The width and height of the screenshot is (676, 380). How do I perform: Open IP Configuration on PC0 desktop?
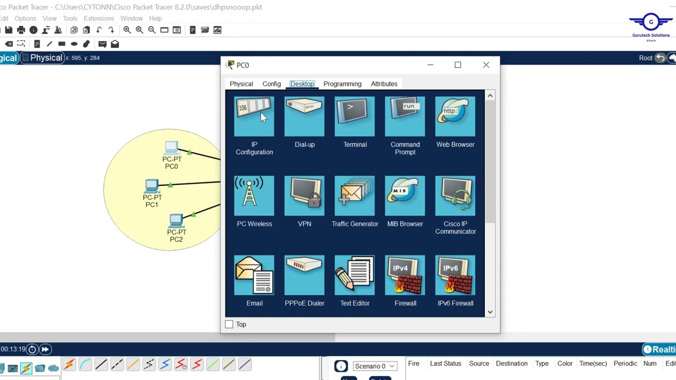(x=254, y=117)
